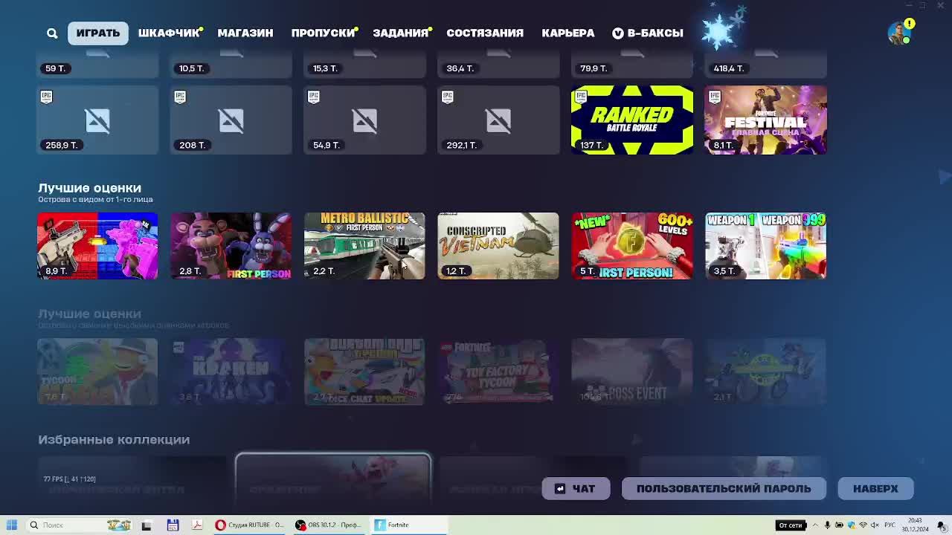952x535 pixels.
Task: Select the placeholder tile with 292,1 Т.
Action: pyautogui.click(x=498, y=120)
